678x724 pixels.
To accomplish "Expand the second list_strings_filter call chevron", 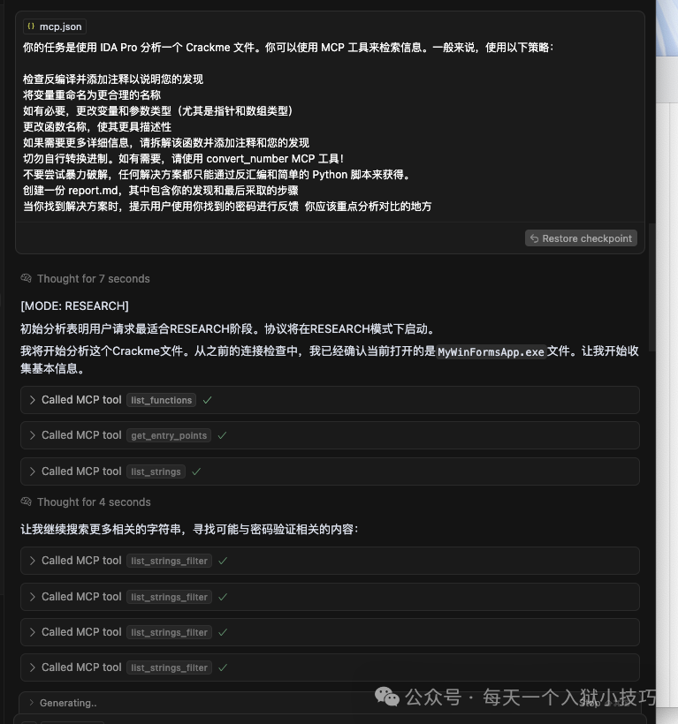I will click(x=33, y=597).
